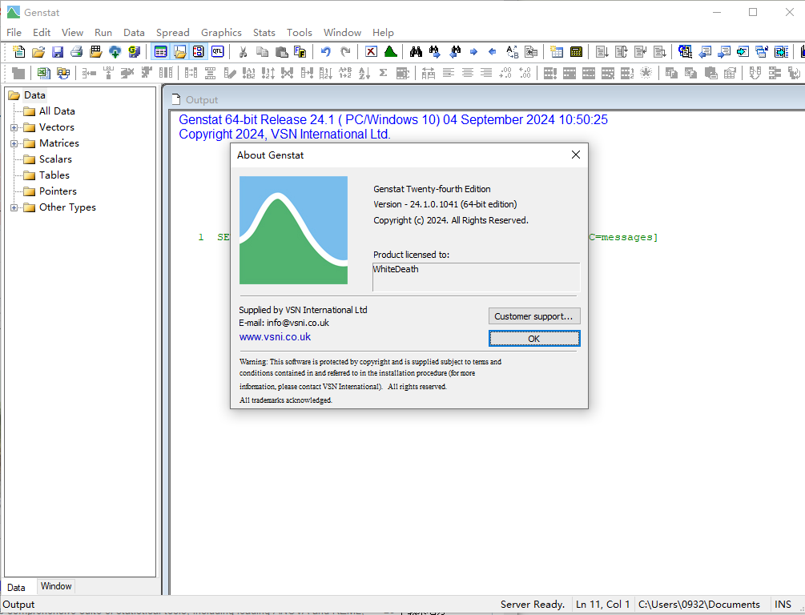Click the open spreadsheet grid folder icon

(96, 52)
